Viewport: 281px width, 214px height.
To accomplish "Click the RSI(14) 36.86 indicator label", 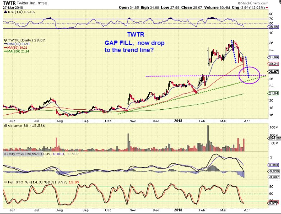I will tap(21, 12).
